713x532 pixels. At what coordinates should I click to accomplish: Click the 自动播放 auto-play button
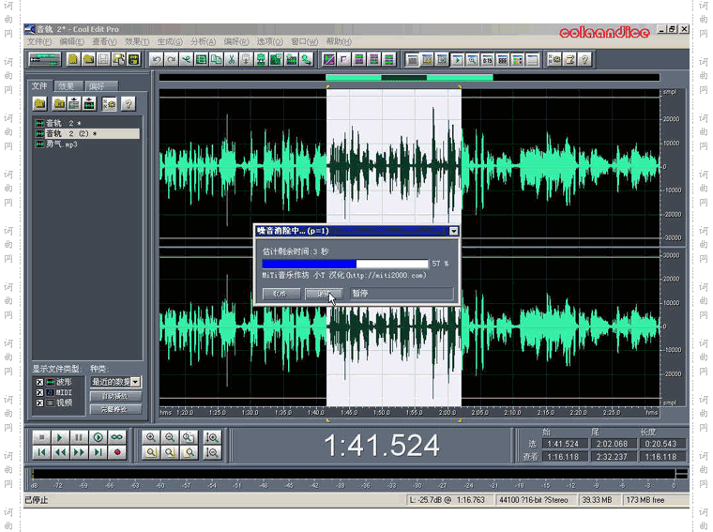coord(115,396)
